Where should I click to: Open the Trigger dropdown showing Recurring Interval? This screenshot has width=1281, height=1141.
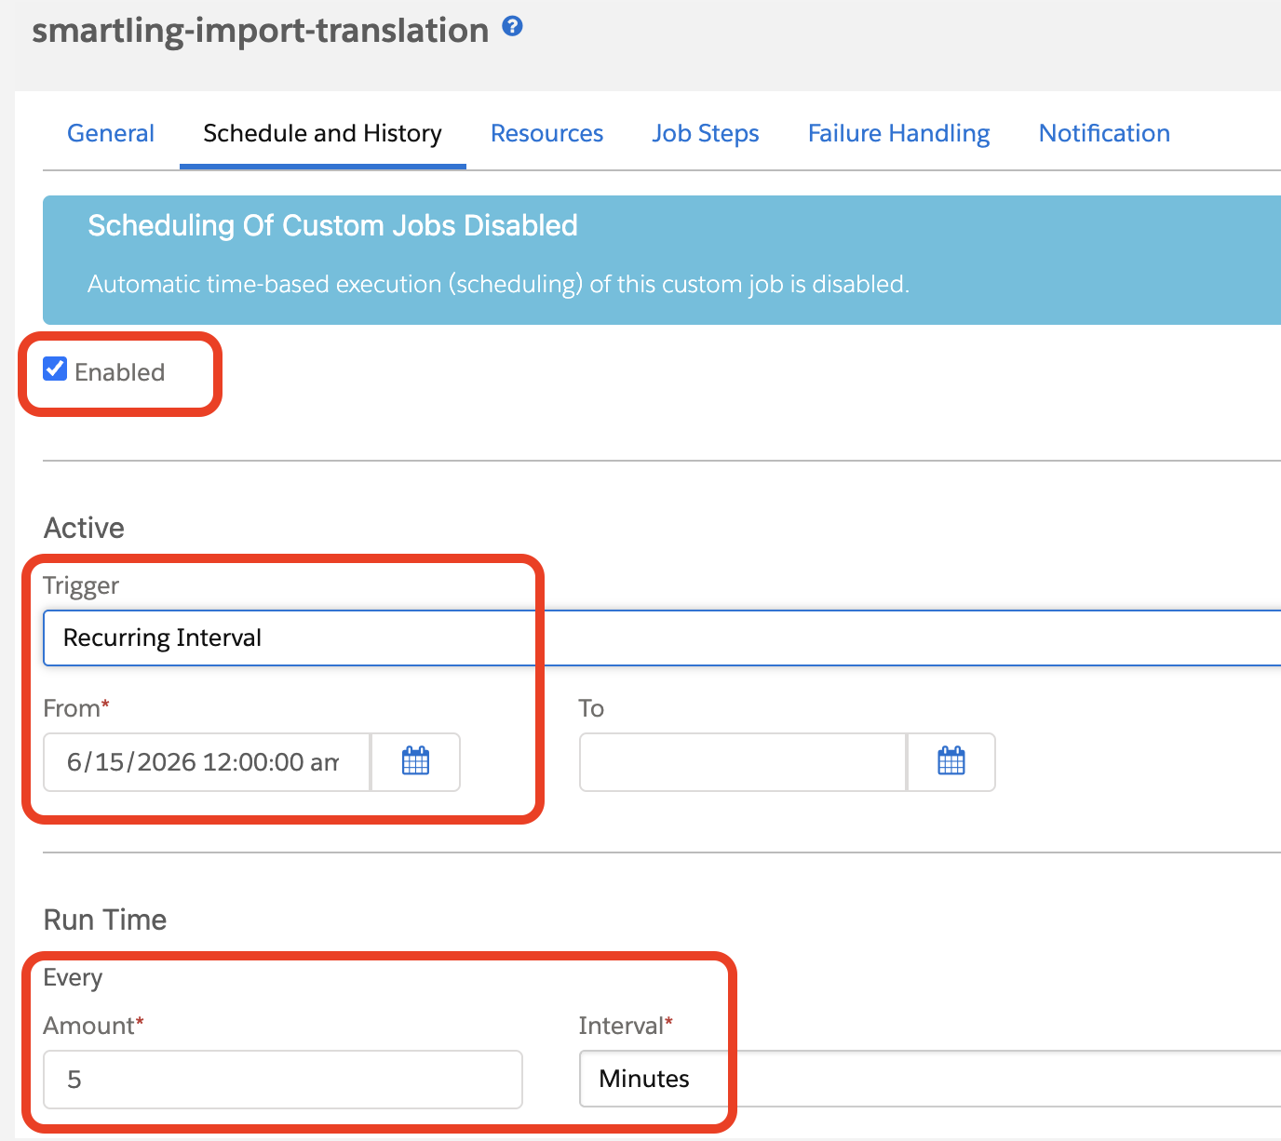pyautogui.click(x=662, y=638)
